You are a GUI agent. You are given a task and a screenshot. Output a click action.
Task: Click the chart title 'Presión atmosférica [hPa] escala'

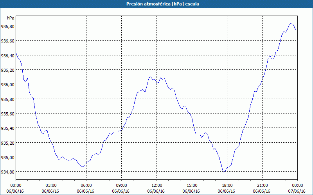pyautogui.click(x=163, y=4)
